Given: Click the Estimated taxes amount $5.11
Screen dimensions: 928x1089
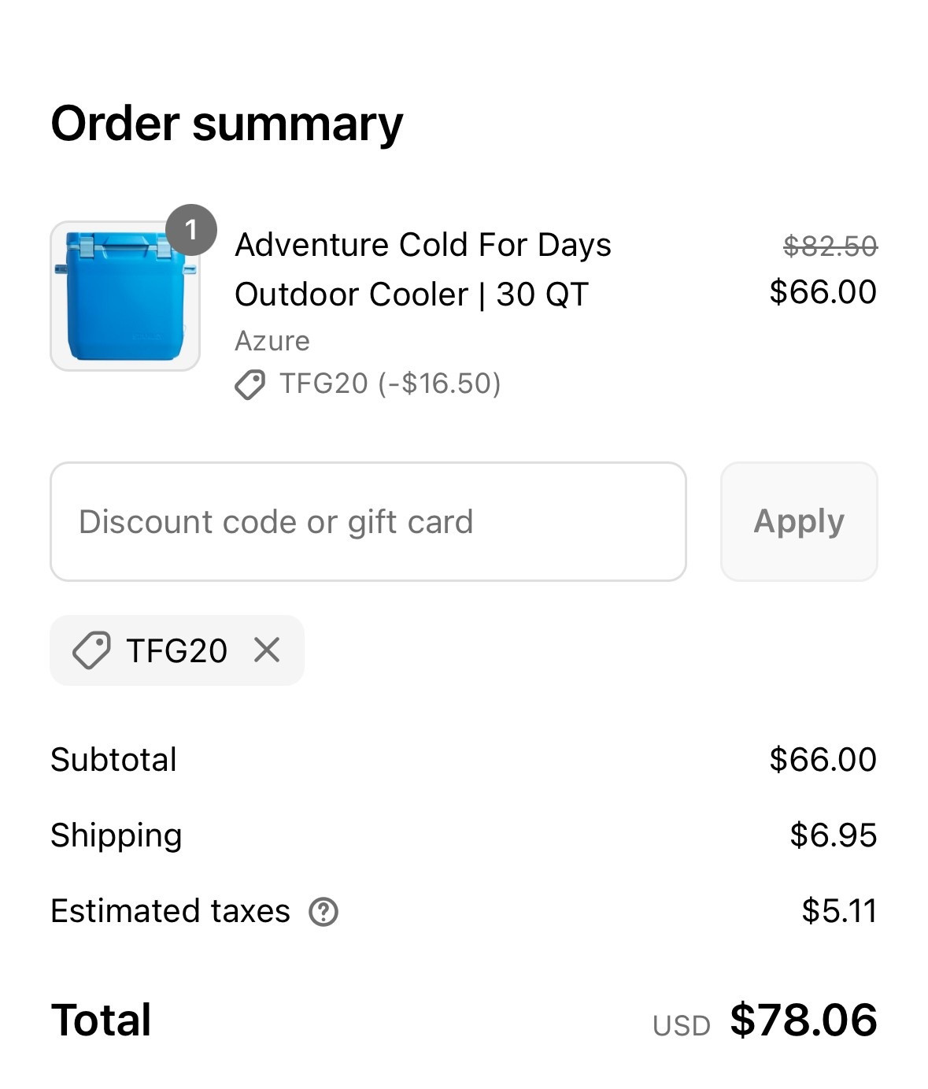Looking at the screenshot, I should [838, 910].
